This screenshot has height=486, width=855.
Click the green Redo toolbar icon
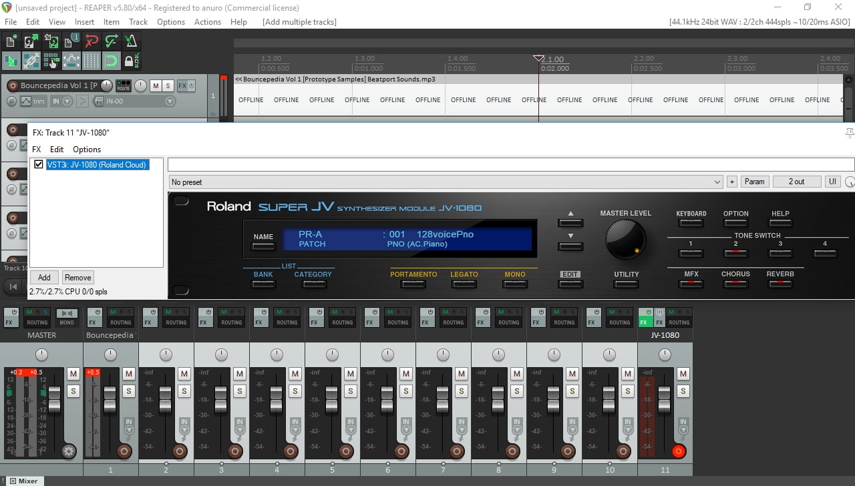(x=112, y=41)
